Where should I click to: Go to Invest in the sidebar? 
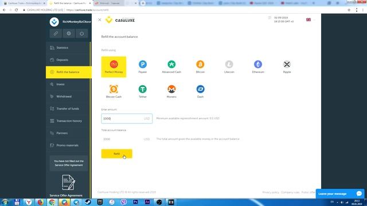68,84
